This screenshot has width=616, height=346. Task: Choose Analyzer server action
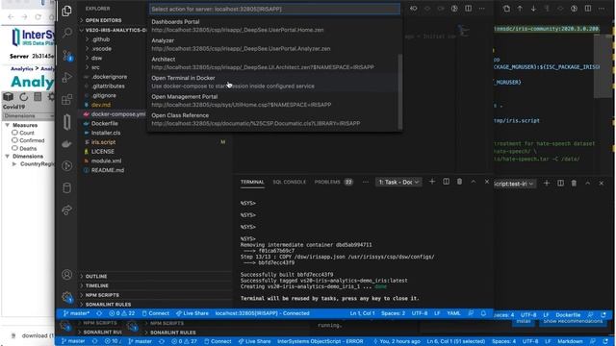point(273,45)
